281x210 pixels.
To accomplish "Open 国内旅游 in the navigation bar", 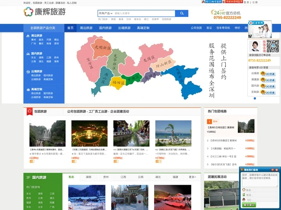I will pyautogui.click(x=105, y=28).
